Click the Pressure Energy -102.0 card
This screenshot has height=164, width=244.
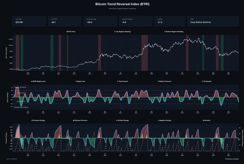100,21
